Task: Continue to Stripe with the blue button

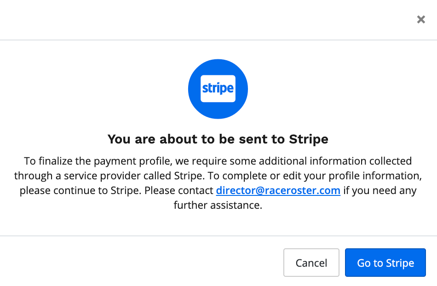Action: tap(385, 263)
